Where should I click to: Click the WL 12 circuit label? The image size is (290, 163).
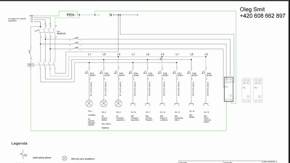click(163, 112)
